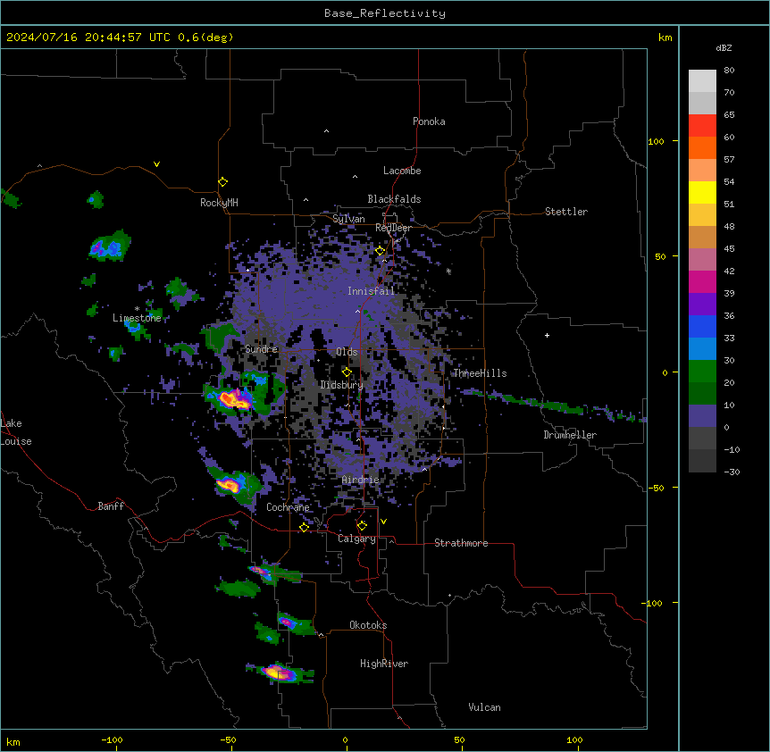Click the Sundre town label
The width and height of the screenshot is (770, 752).
[x=261, y=349]
